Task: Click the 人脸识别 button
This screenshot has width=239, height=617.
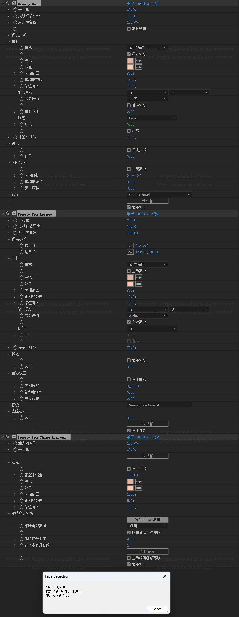Action: coord(148,551)
